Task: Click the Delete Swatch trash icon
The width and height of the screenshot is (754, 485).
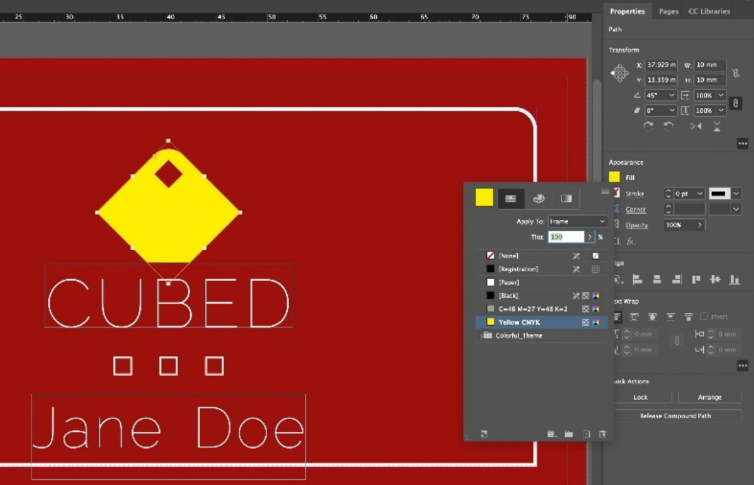Action: [602, 434]
